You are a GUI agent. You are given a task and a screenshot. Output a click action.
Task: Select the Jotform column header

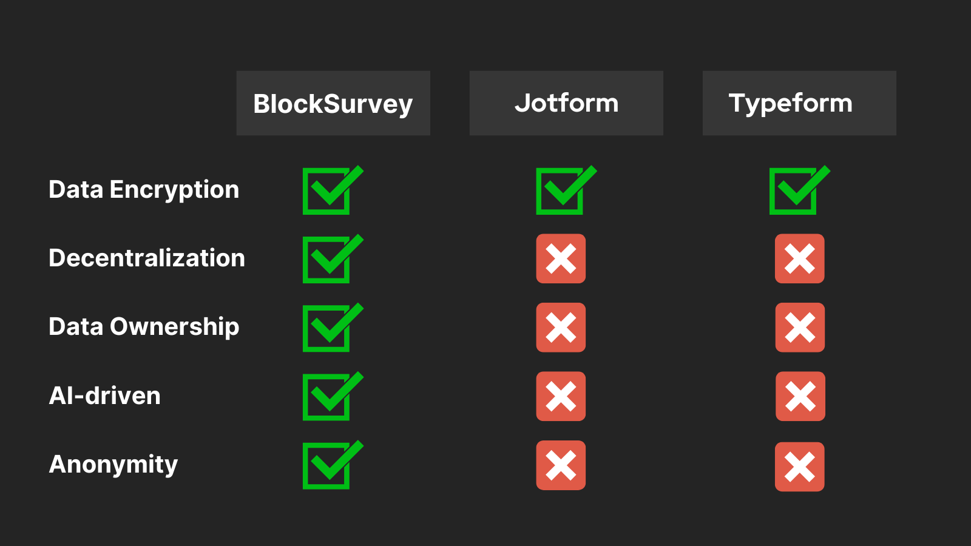(x=566, y=103)
